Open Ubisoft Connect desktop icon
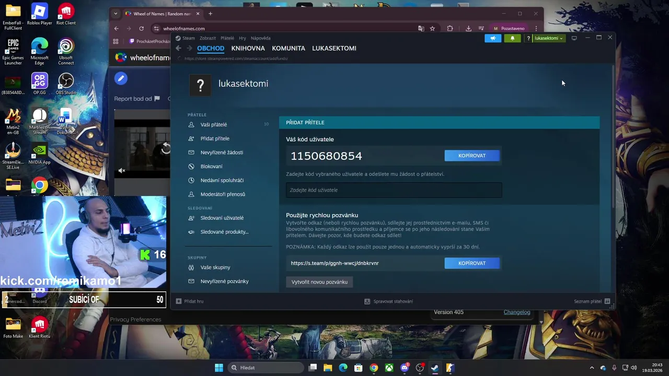669x376 pixels. [x=66, y=52]
